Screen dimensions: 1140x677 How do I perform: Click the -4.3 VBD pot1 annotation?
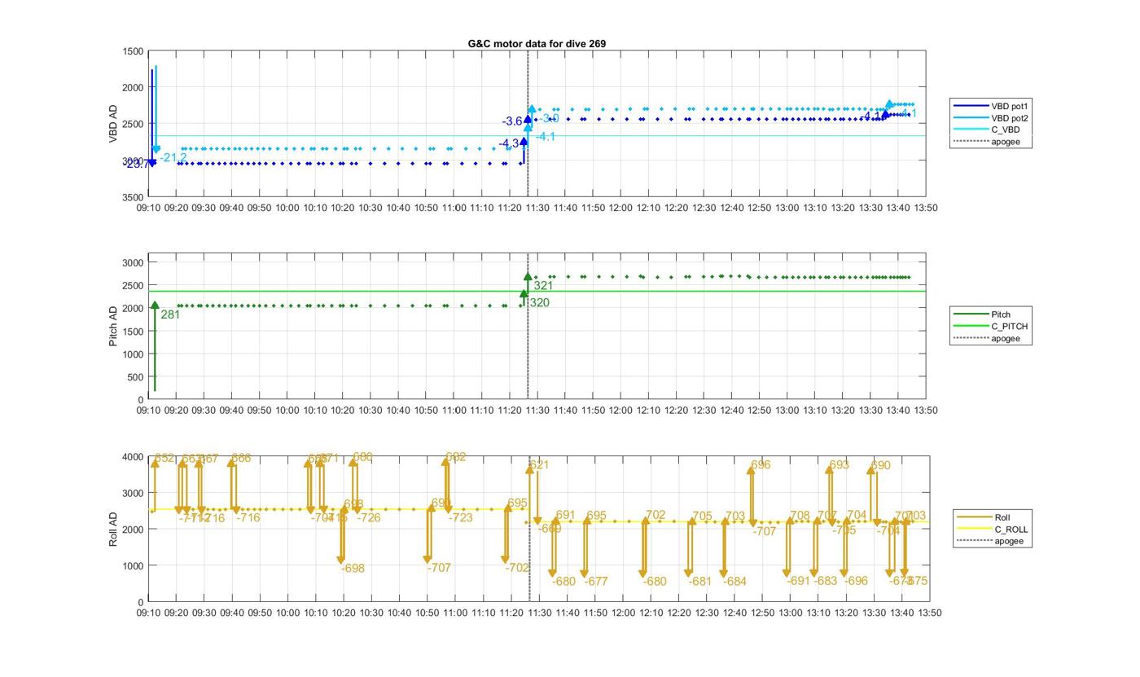(x=509, y=143)
